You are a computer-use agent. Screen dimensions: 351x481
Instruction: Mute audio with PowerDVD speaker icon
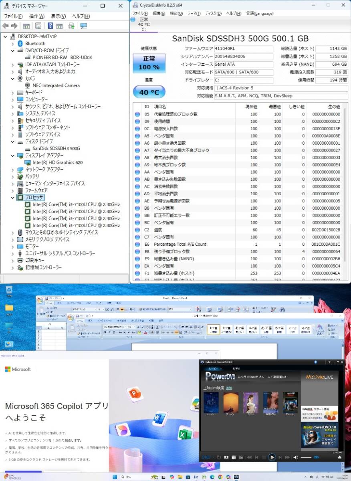(x=296, y=457)
